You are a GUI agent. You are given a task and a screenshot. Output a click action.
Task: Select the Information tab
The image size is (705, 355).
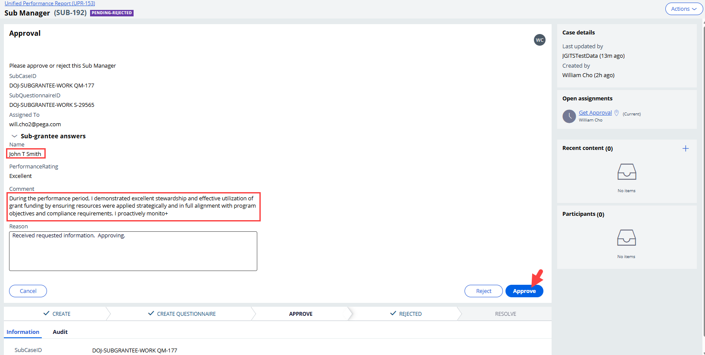23,332
